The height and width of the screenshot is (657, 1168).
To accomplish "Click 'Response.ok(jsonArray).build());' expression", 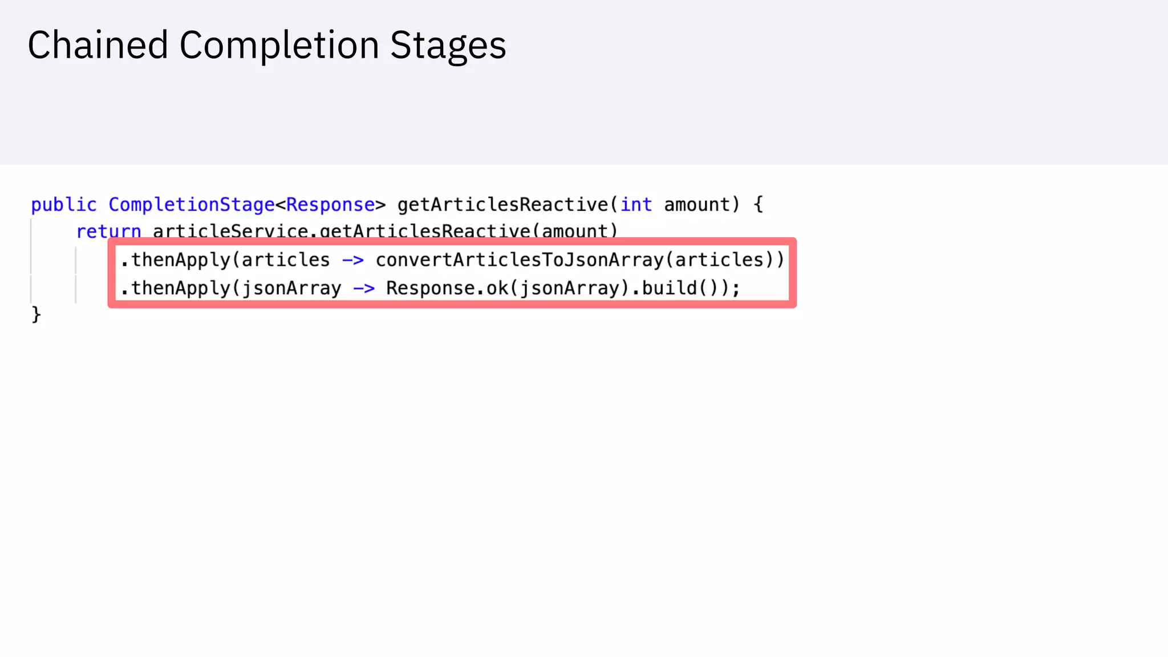I will [563, 288].
